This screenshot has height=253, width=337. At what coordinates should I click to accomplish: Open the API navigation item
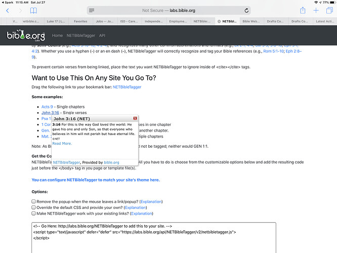point(102,35)
